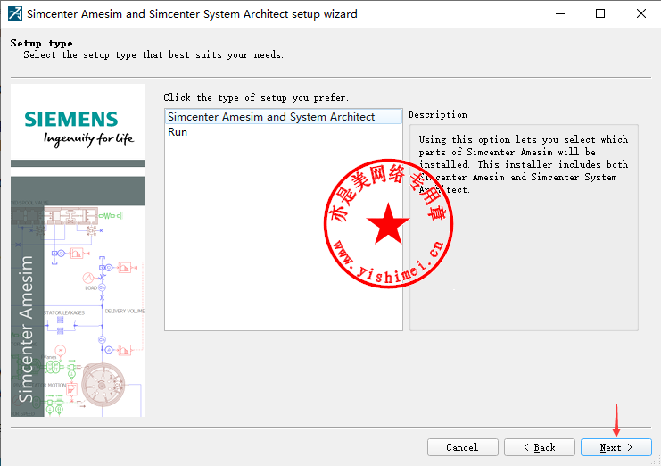Click the Simcenter Amesim schematic side image

(78, 297)
